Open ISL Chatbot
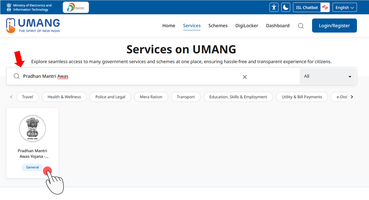Screen dimensions: 369x200 coord(307,7)
